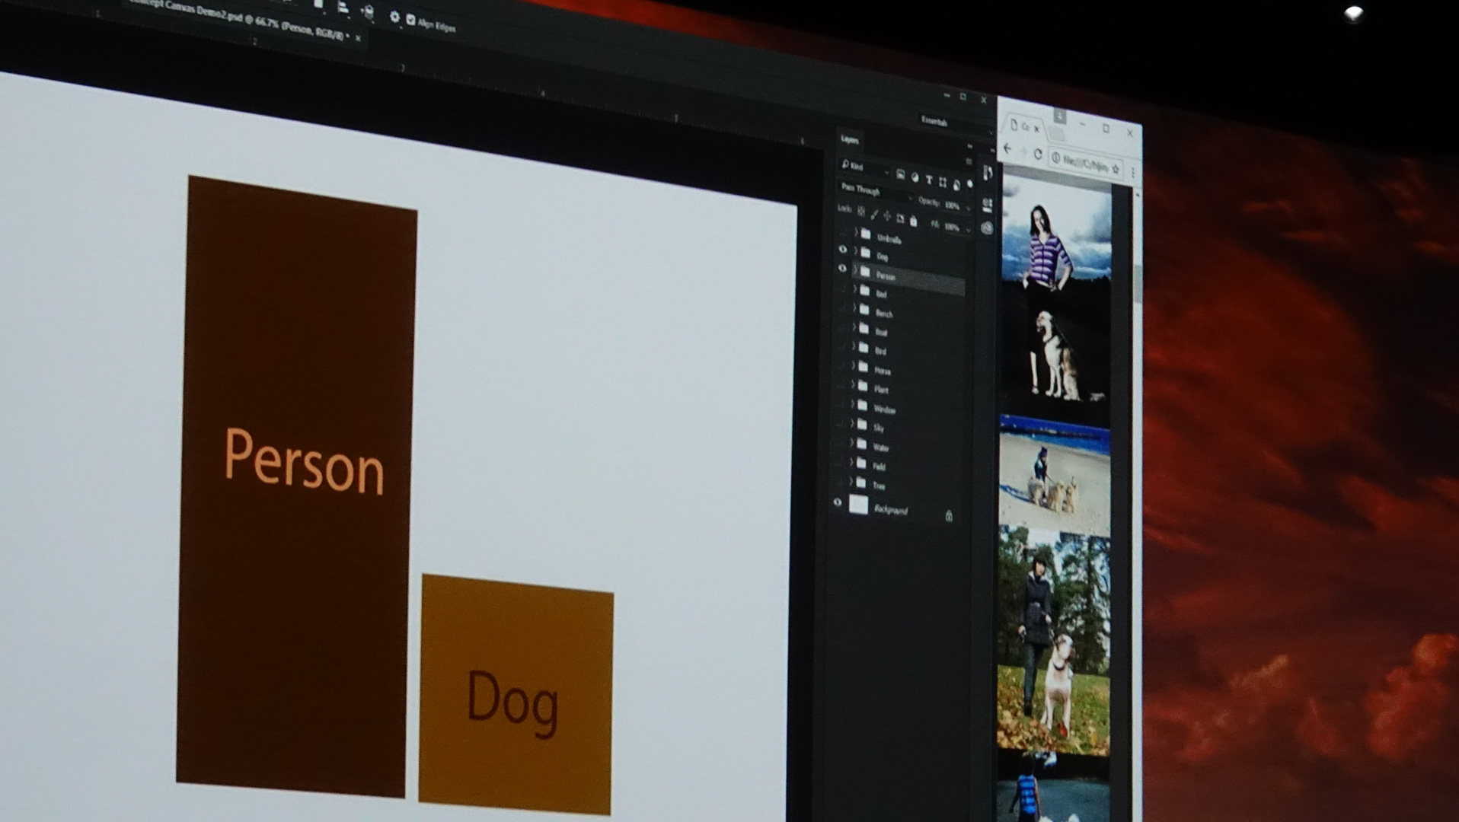
Task: Click the pixel layer filter icon
Action: (900, 175)
